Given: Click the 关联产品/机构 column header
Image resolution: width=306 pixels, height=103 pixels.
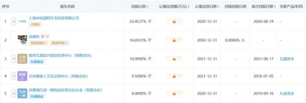Looking at the screenshot, I should coord(291,6).
